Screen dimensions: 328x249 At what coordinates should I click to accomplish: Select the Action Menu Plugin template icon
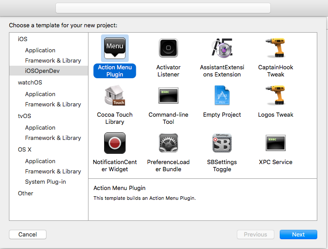[115, 48]
